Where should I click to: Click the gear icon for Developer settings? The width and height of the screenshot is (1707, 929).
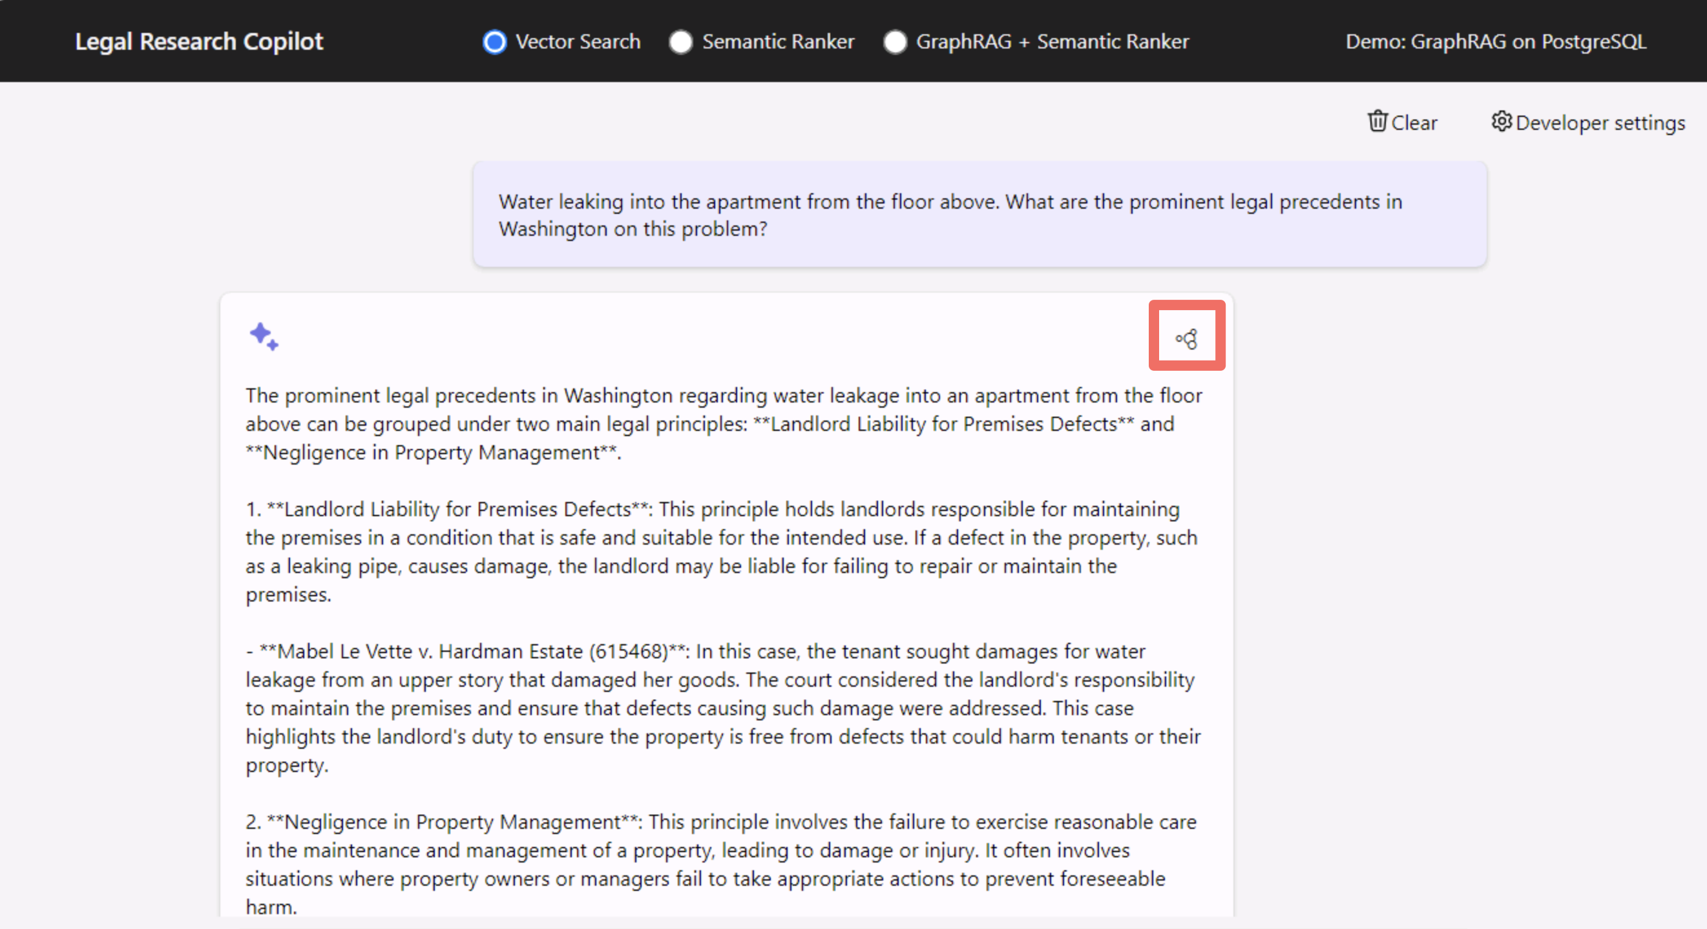pos(1502,121)
